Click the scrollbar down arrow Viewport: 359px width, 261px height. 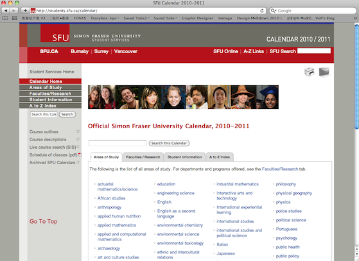click(356, 254)
